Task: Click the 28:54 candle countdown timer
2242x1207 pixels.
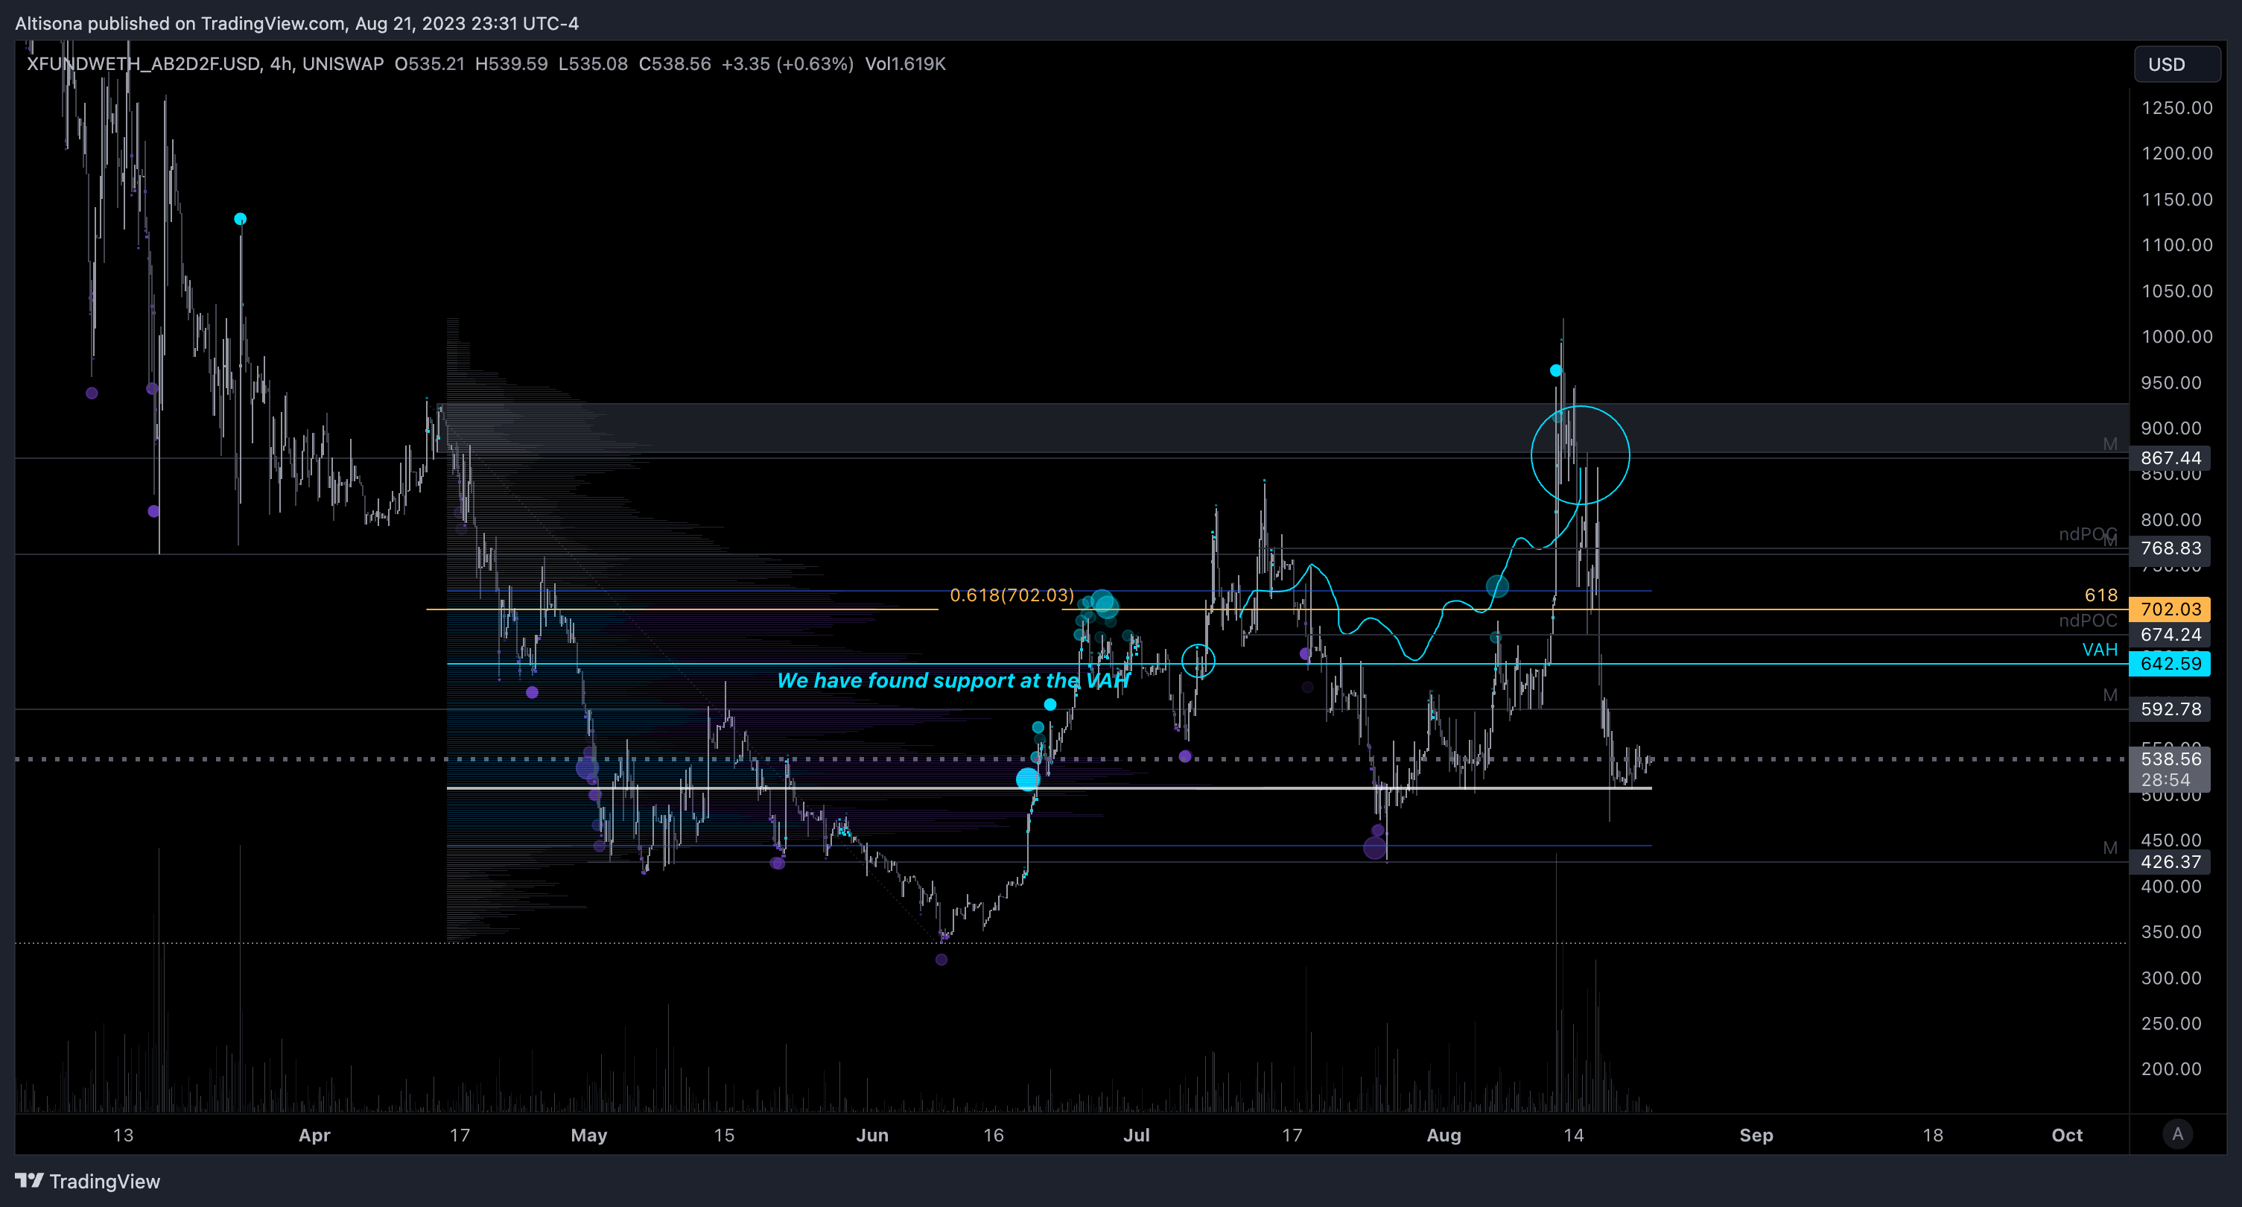Action: 2165,780
